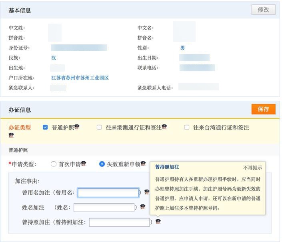
Task: Dismiss tooltip with 不再提示
Action: coord(252,168)
